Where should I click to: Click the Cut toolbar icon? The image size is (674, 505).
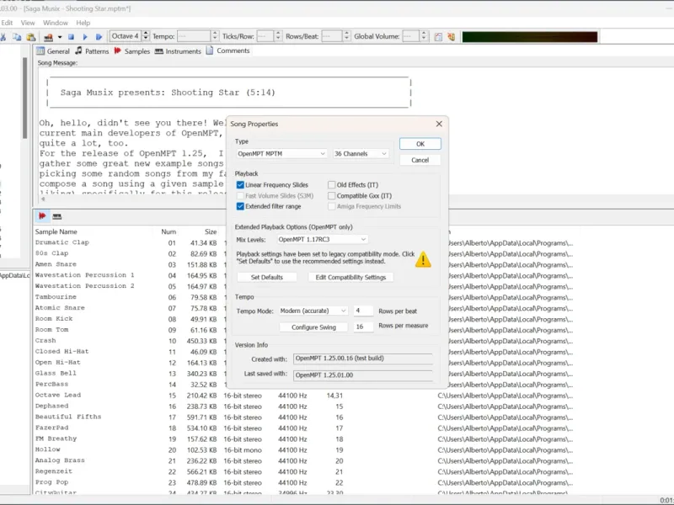point(3,37)
